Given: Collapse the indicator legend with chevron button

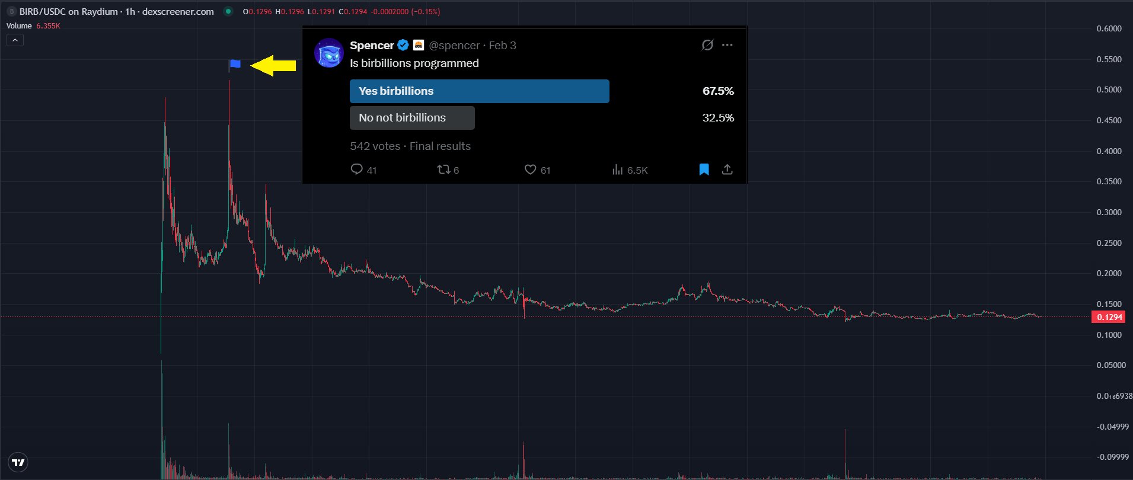Looking at the screenshot, I should coord(15,40).
